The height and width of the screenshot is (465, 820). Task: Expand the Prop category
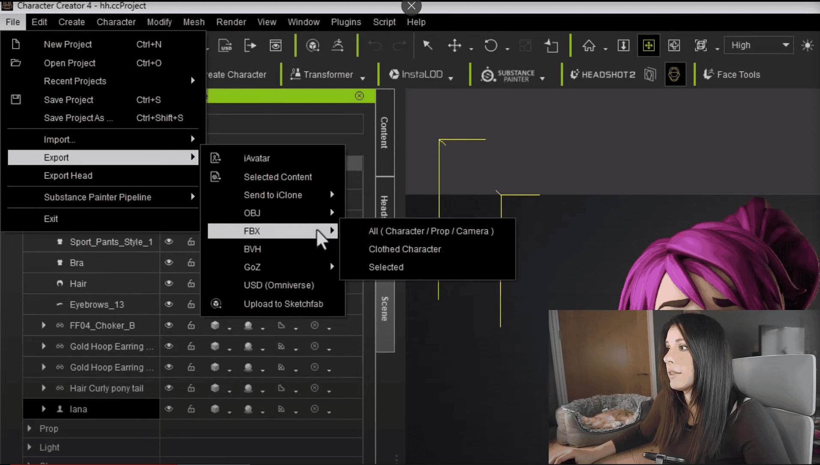tap(29, 428)
